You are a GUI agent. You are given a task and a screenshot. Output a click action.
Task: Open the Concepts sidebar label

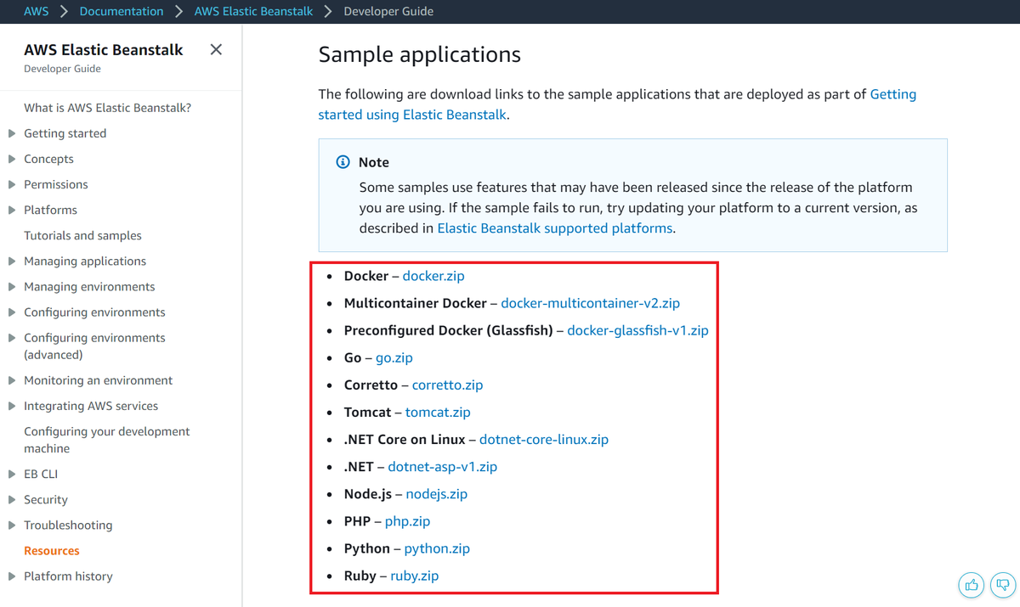tap(48, 159)
